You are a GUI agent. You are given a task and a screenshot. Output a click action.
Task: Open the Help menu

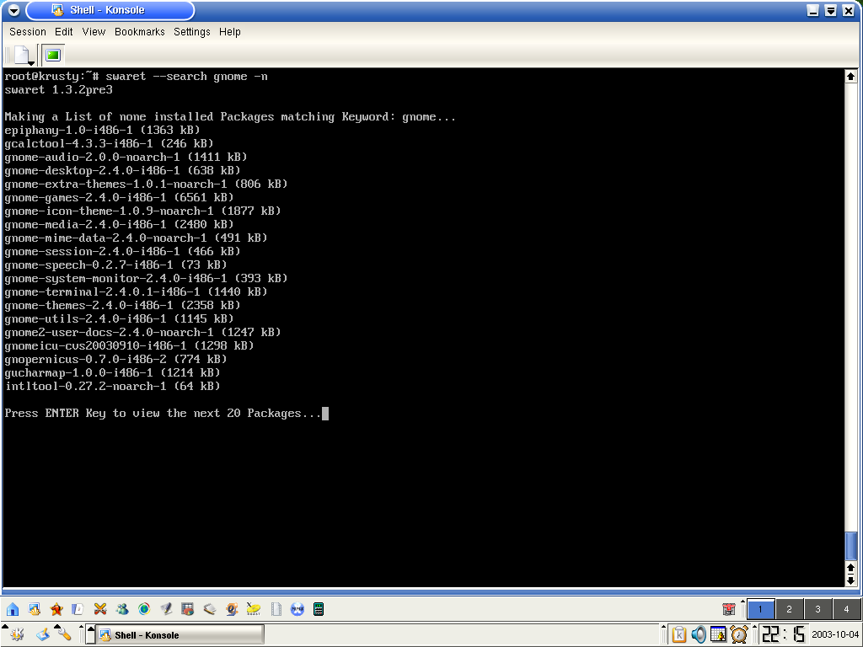[229, 32]
